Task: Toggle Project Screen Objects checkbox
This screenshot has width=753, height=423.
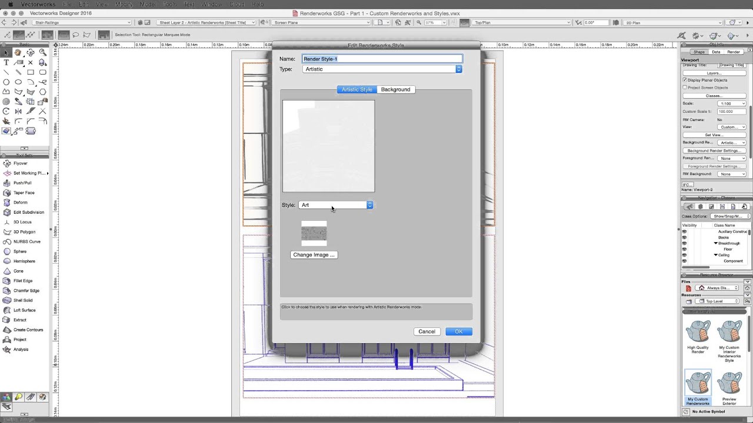Action: [685, 88]
